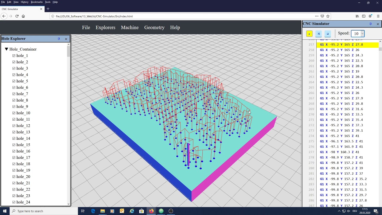Select G-code line 262 with Z 19
This screenshot has height=215, width=382.
click(x=347, y=71)
